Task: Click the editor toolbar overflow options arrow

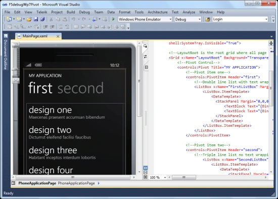Action: tap(128, 27)
